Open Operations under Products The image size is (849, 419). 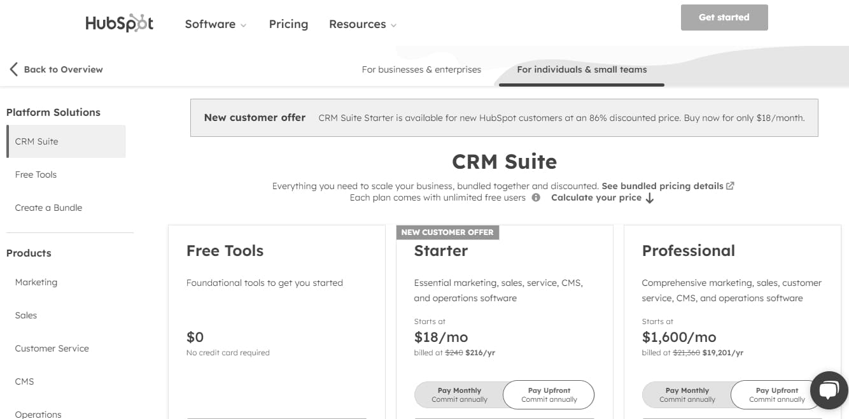pyautogui.click(x=38, y=414)
